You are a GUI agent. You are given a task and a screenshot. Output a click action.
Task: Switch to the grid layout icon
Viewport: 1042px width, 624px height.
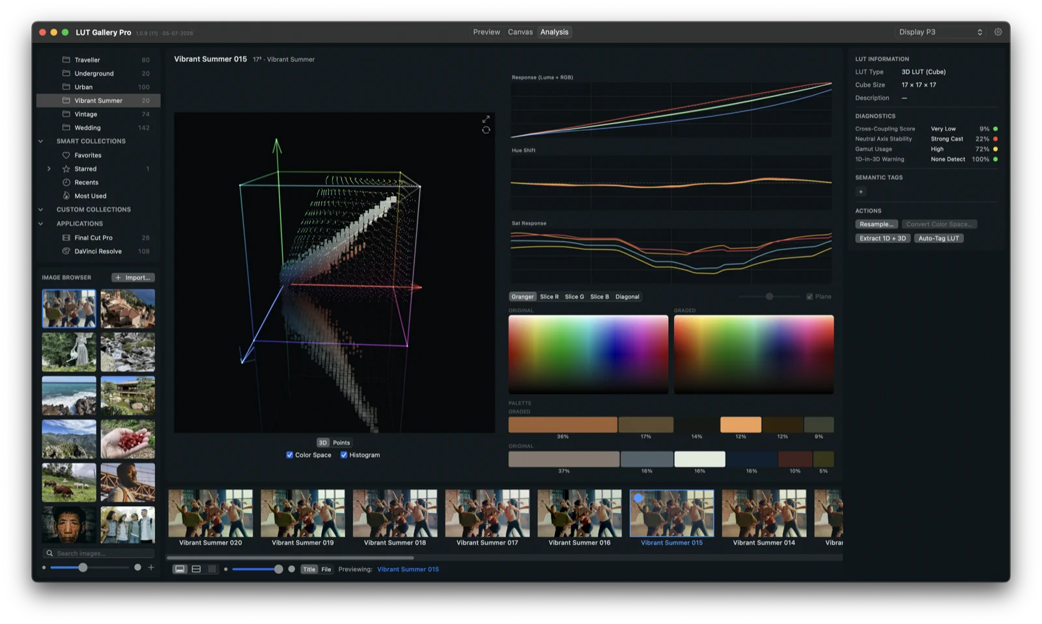click(212, 569)
